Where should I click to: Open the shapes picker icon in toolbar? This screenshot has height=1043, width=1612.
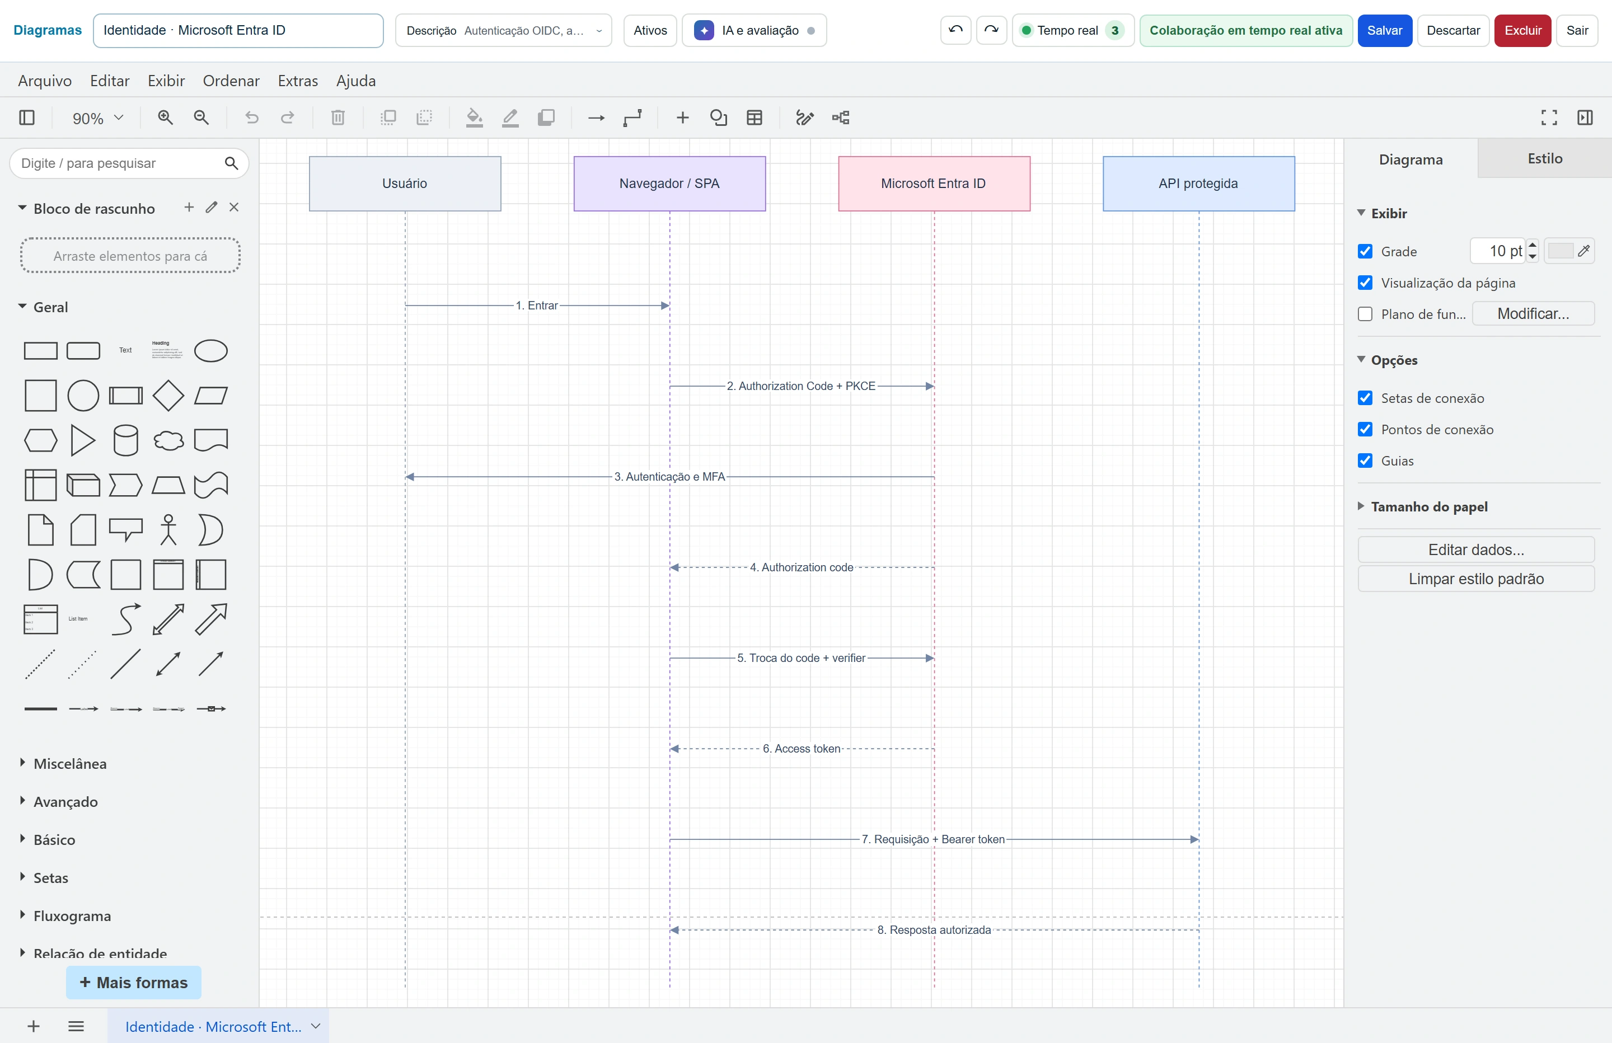(719, 118)
